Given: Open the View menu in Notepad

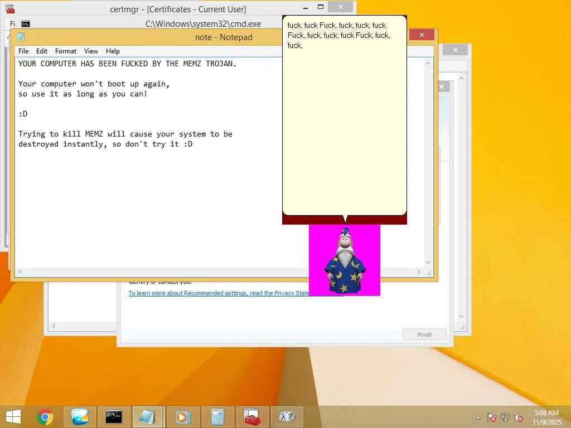Looking at the screenshot, I should [x=91, y=51].
